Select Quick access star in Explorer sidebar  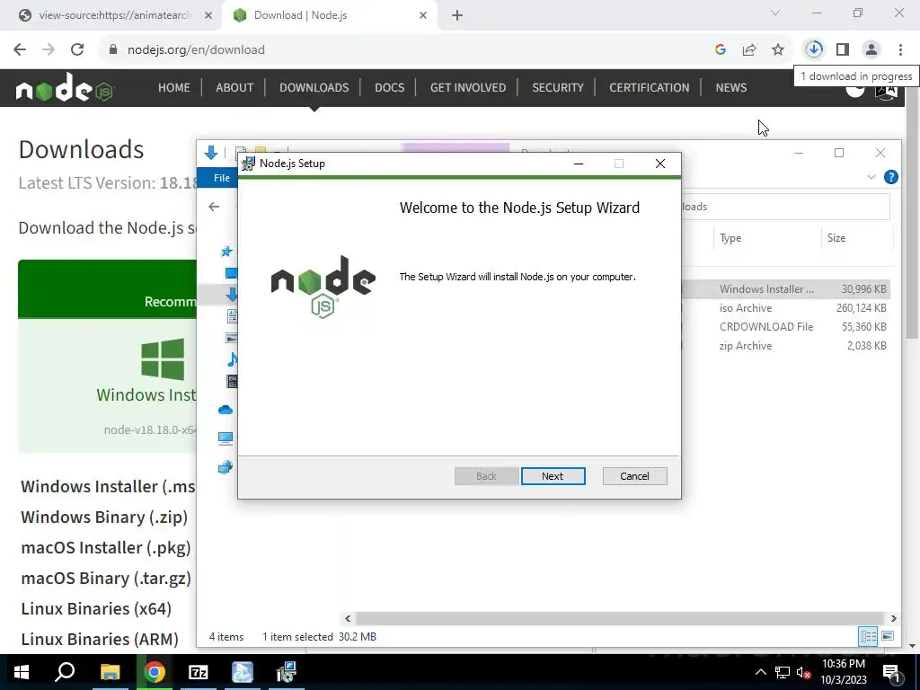click(226, 252)
